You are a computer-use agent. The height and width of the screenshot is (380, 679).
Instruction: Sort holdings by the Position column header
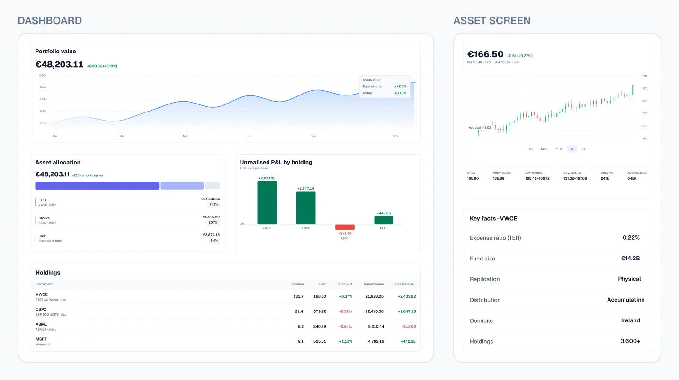click(x=297, y=284)
